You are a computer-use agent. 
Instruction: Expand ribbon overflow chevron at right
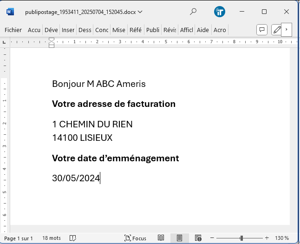[287, 29]
